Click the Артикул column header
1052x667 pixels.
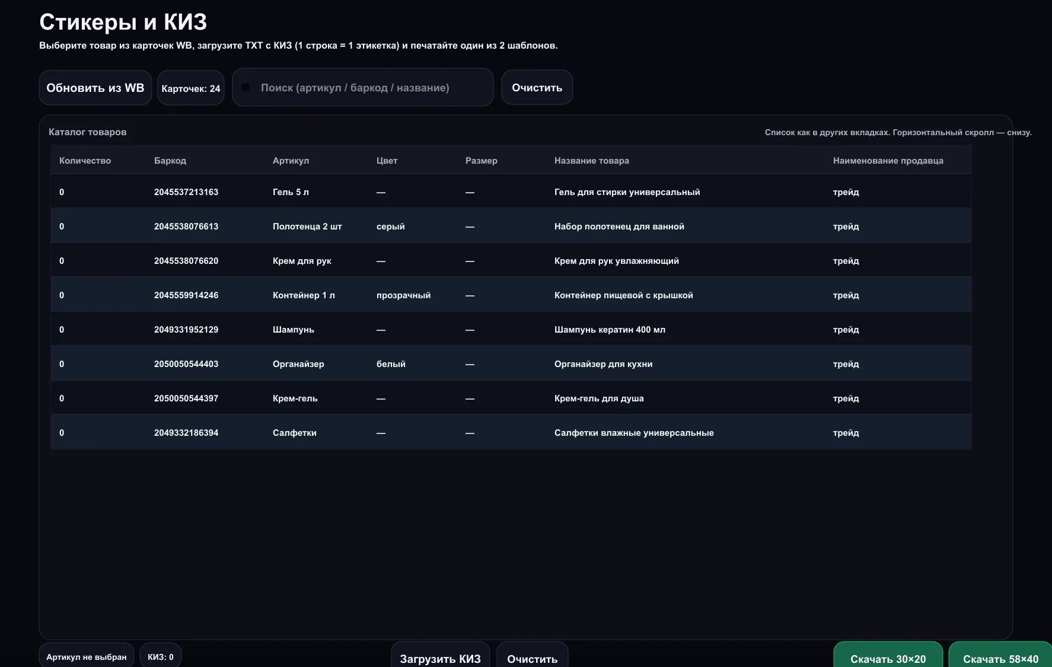click(x=291, y=161)
